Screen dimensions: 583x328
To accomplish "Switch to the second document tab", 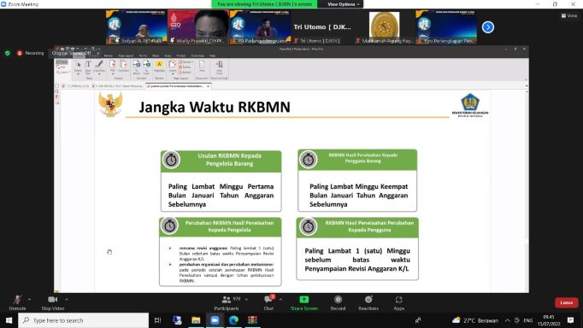I will [118, 86].
